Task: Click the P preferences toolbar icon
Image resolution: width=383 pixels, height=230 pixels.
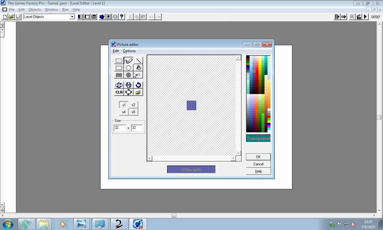Action: (109, 17)
